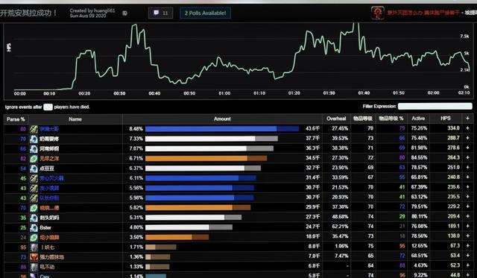
Task: Click the 62.21% overheal value
Action: click(340, 227)
